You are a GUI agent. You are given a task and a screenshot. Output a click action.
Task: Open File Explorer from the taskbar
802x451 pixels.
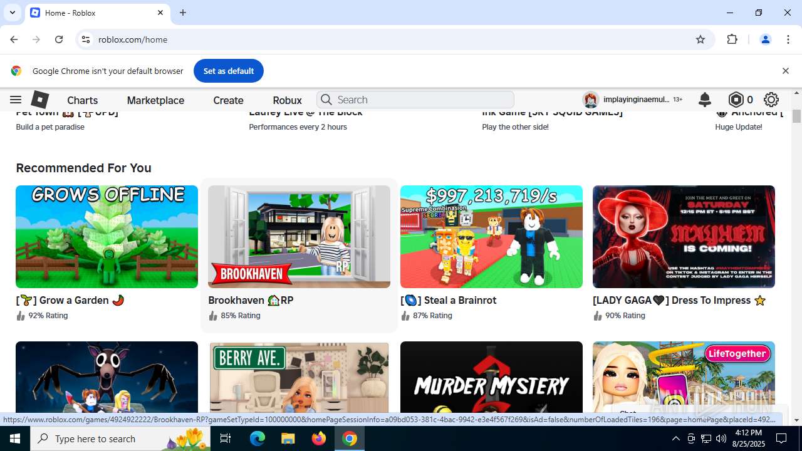[x=288, y=438]
